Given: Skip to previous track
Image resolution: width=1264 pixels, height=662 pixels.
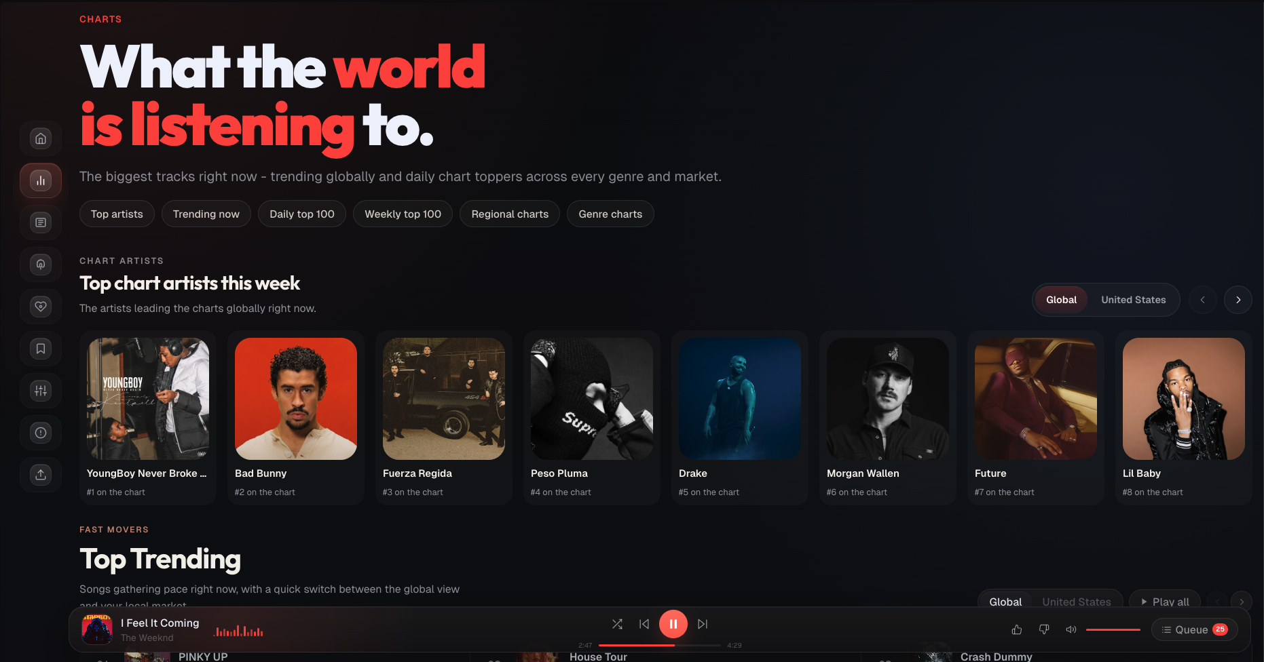Looking at the screenshot, I should click(x=644, y=624).
